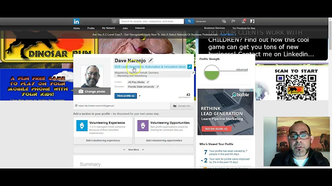Image resolution: width=332 pixels, height=186 pixels.
Task: Click rank for profile views improved link
Action: (229, 161)
